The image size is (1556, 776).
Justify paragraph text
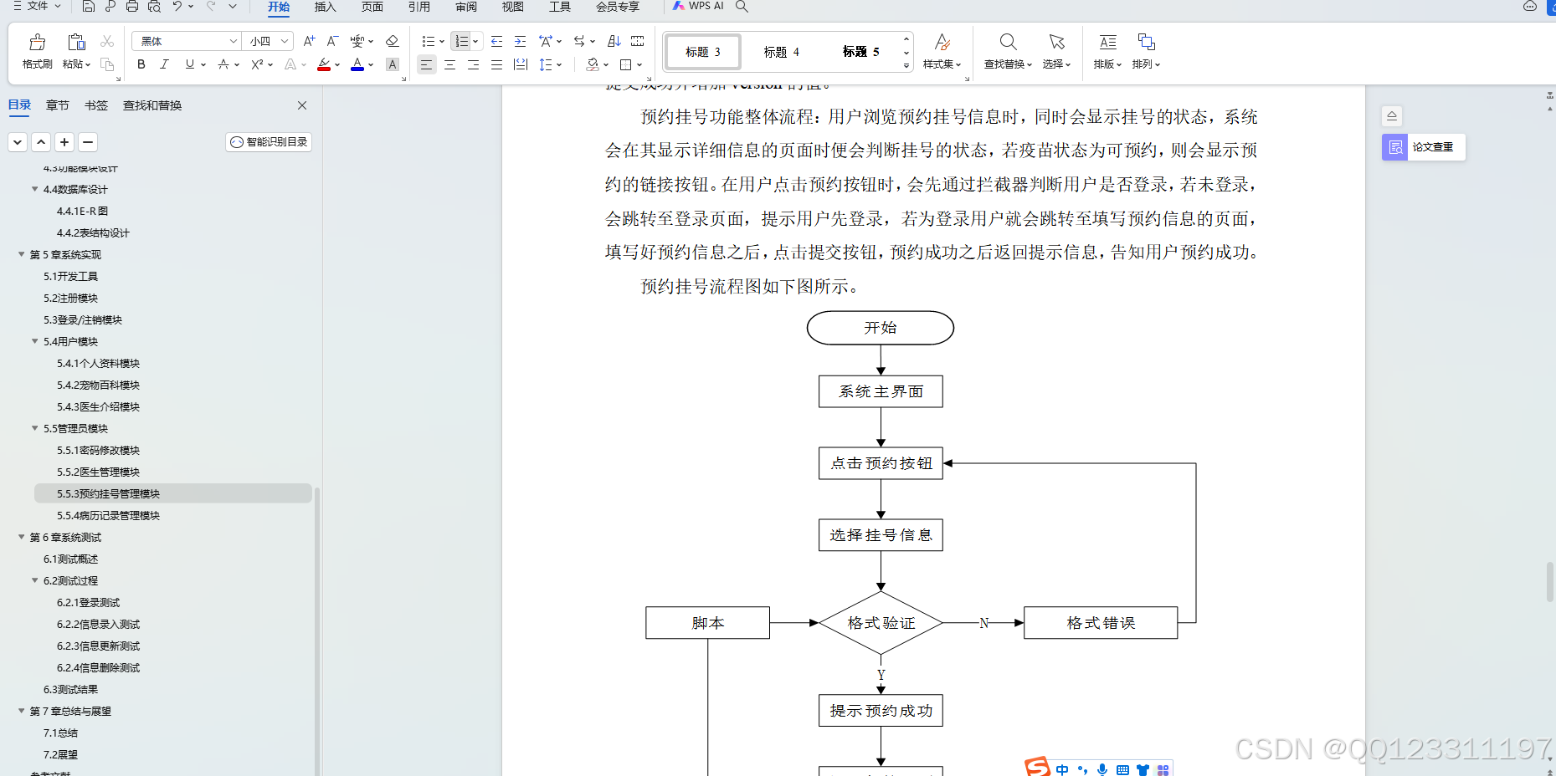tap(496, 64)
